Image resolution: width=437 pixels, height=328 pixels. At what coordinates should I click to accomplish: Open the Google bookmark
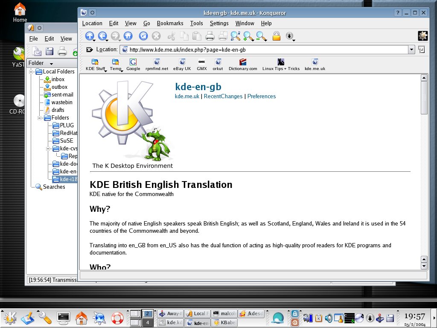coord(133,65)
